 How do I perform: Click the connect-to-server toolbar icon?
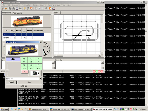pyautogui.click(x=2, y=8)
